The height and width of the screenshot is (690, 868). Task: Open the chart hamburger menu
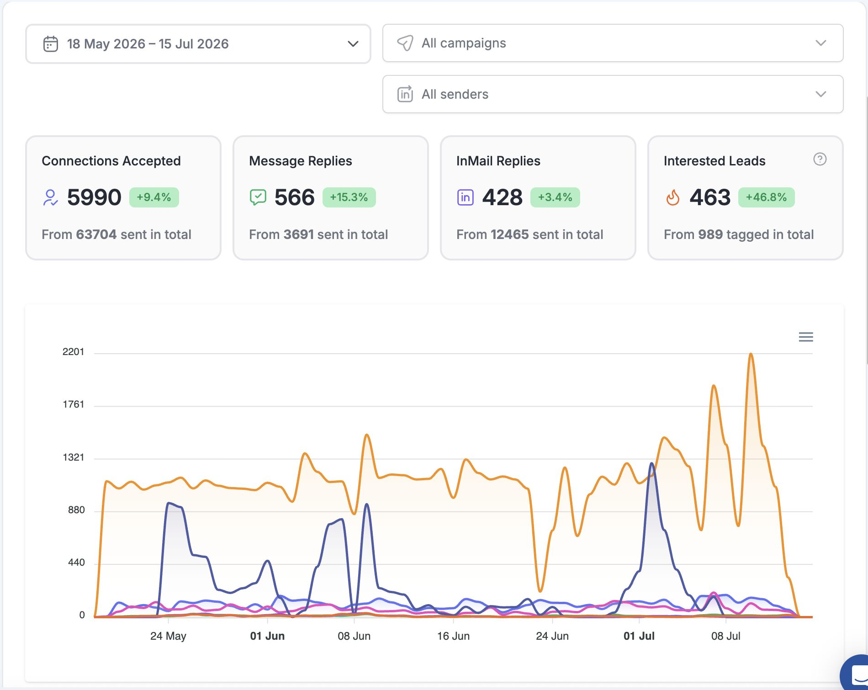pos(805,337)
